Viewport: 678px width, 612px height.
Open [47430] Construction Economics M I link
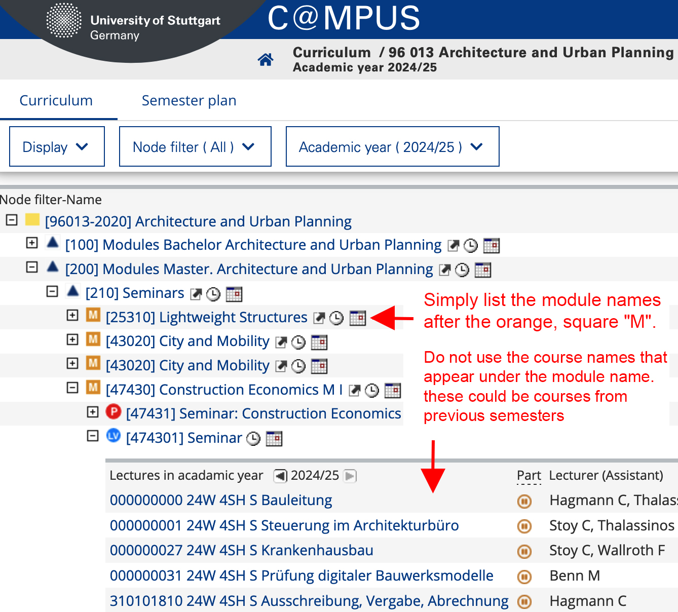(224, 390)
